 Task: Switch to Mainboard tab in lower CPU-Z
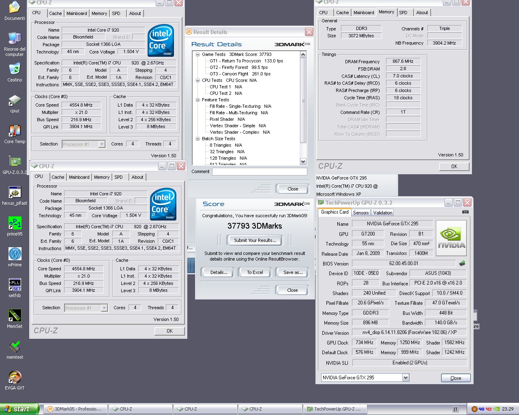79,177
